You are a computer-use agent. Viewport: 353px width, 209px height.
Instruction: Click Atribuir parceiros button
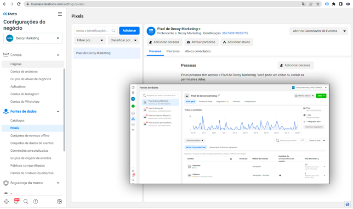coord(201,42)
